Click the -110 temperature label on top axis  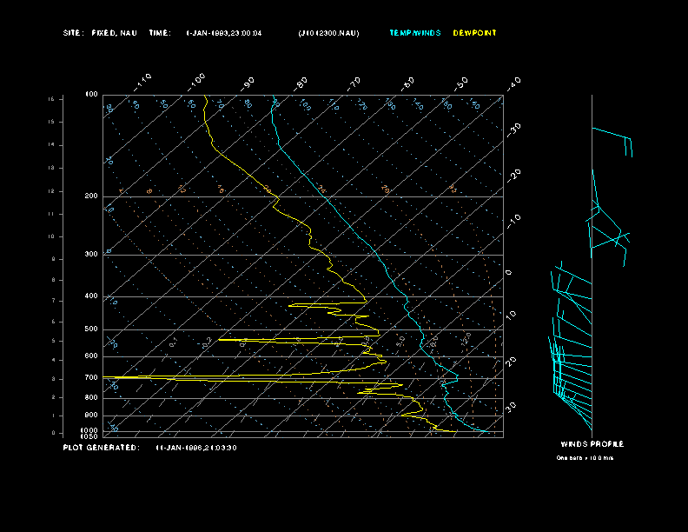[x=144, y=80]
